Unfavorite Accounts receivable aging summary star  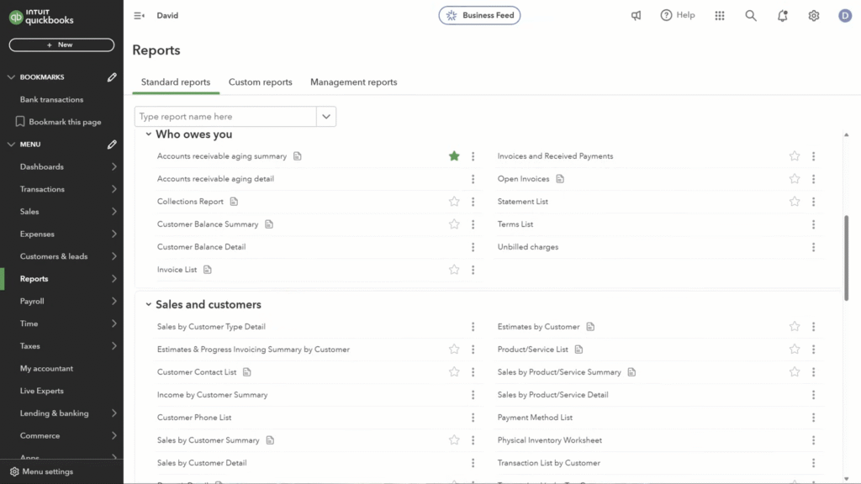(x=454, y=156)
